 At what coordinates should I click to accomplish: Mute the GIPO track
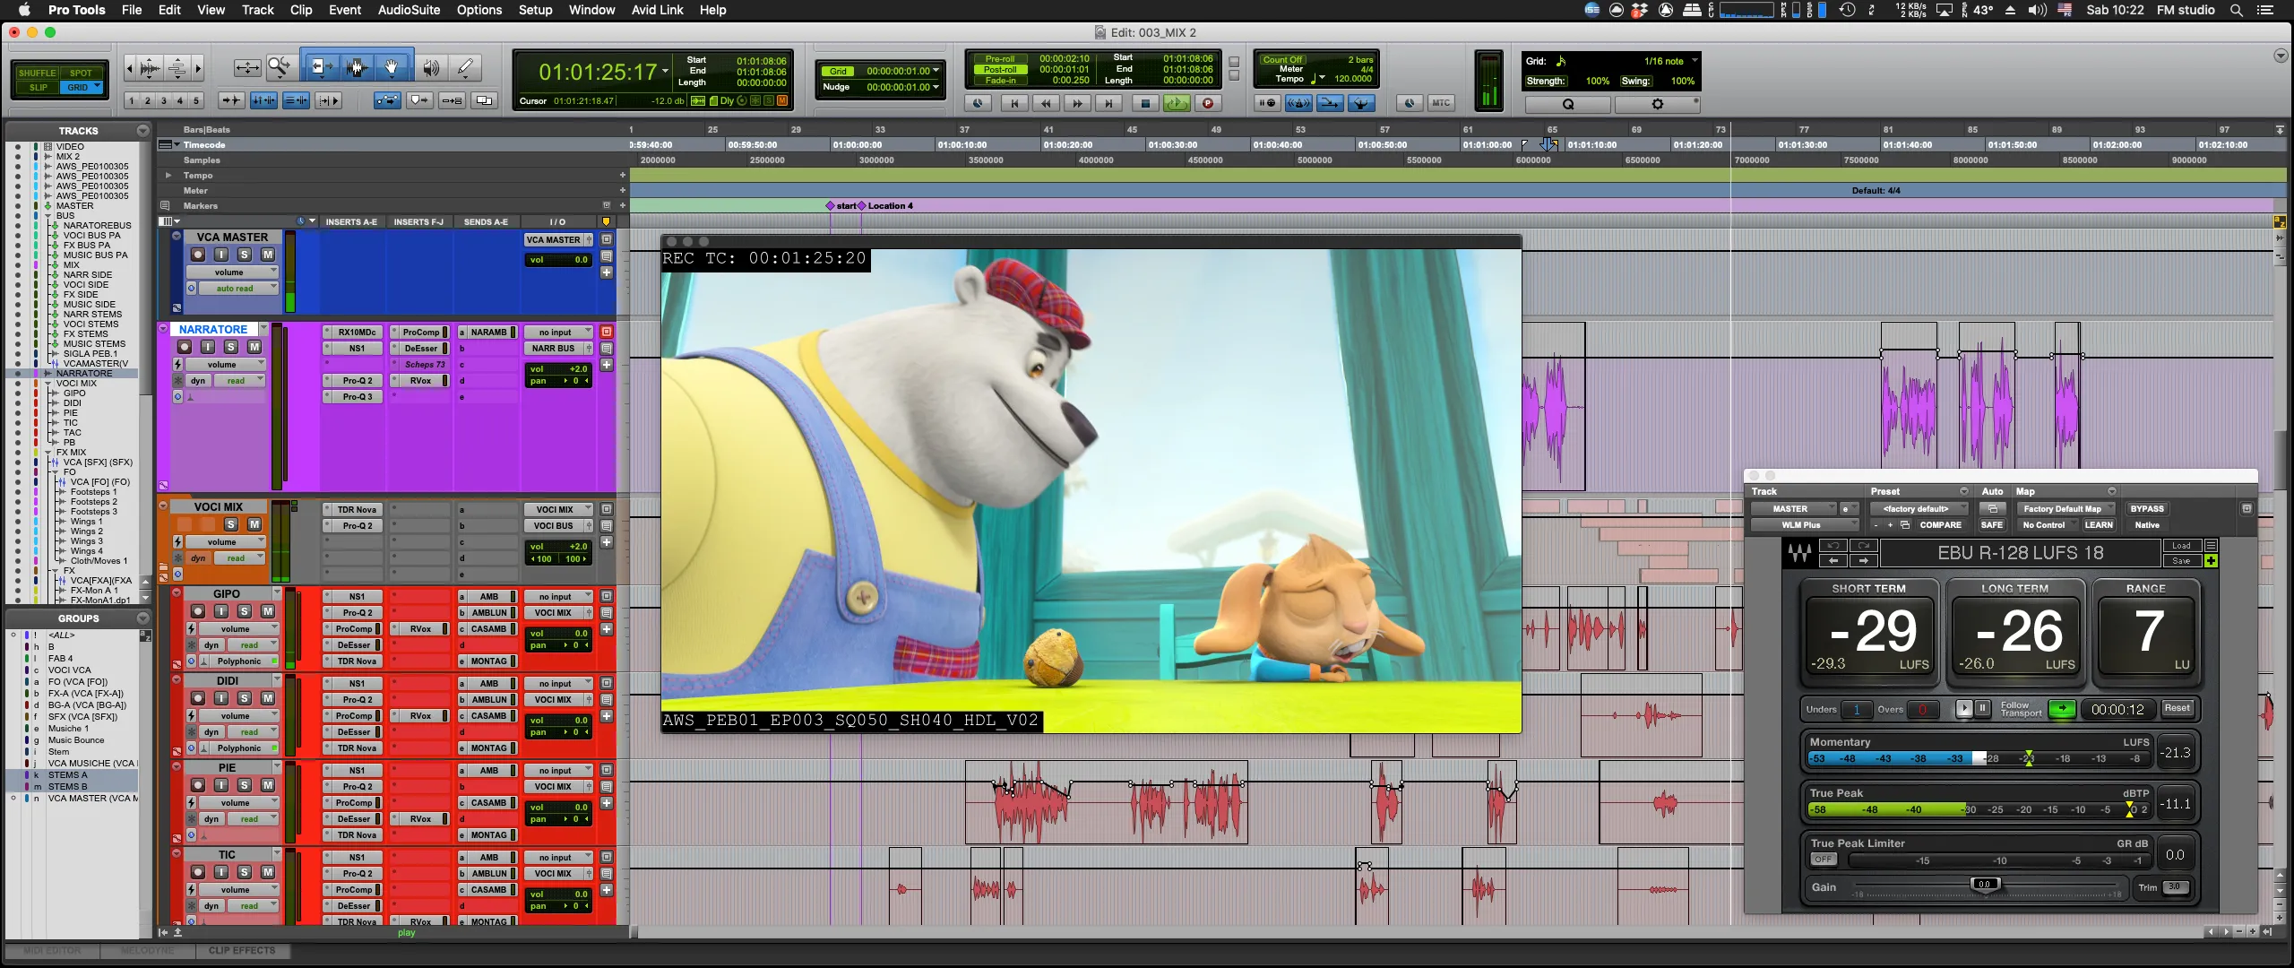click(267, 611)
